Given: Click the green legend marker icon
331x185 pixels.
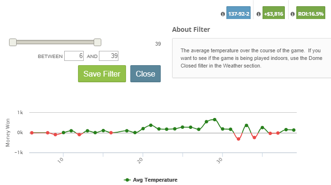Looking at the screenshot, I should pyautogui.click(x=127, y=180).
